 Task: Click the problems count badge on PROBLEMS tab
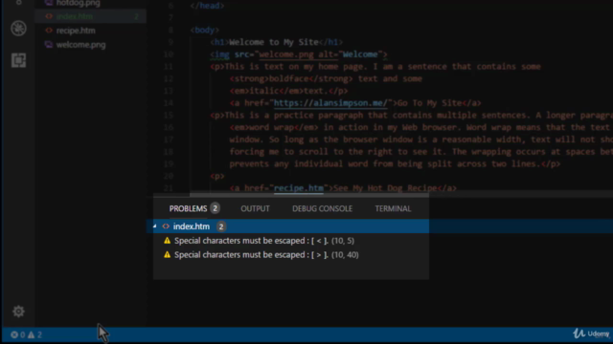[215, 208]
